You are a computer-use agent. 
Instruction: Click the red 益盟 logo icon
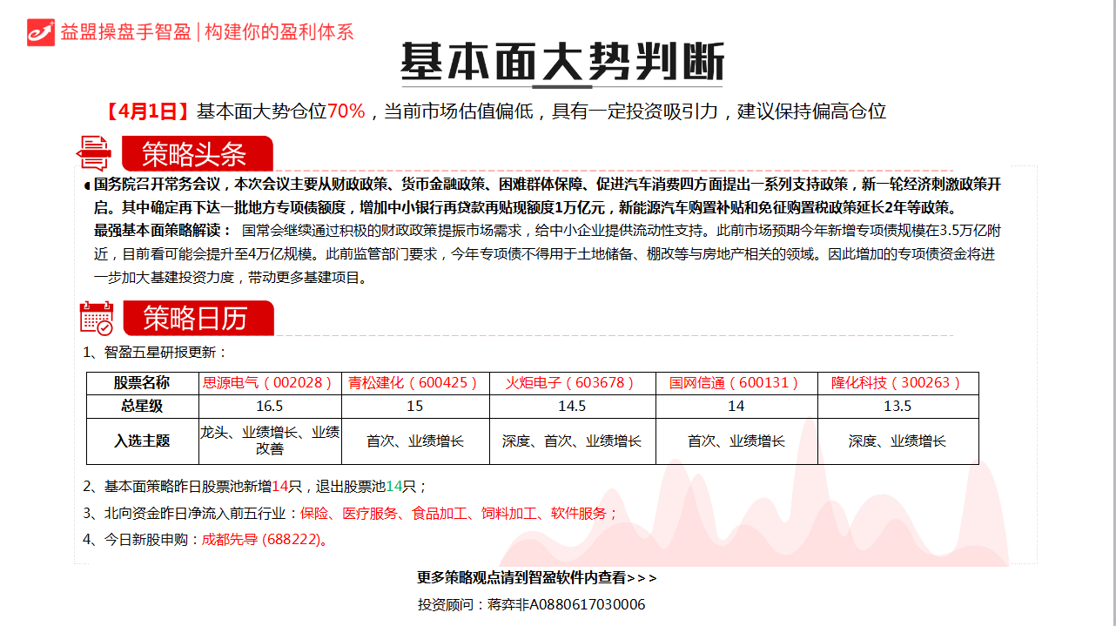tap(40, 32)
